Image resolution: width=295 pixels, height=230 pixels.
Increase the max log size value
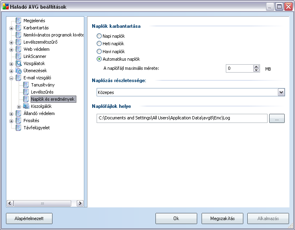click(256, 67)
